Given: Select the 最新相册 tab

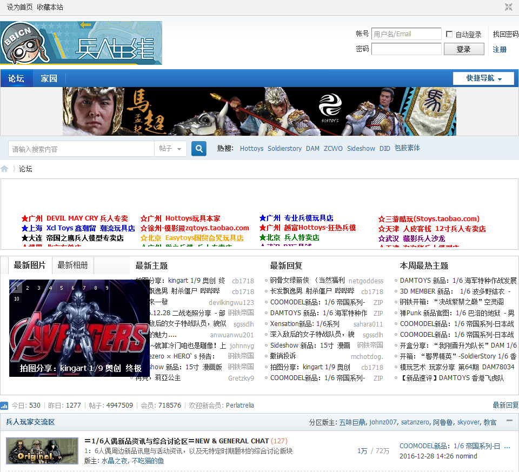Looking at the screenshot, I should point(73,265).
